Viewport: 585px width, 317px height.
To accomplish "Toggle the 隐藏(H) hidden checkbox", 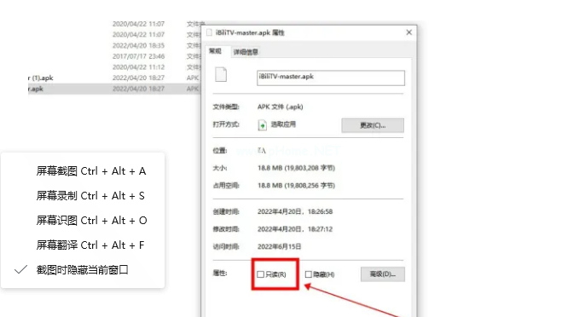I will click(308, 274).
